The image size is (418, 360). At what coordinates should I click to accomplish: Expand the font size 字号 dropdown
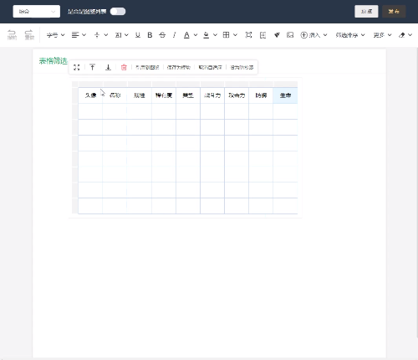click(x=55, y=35)
